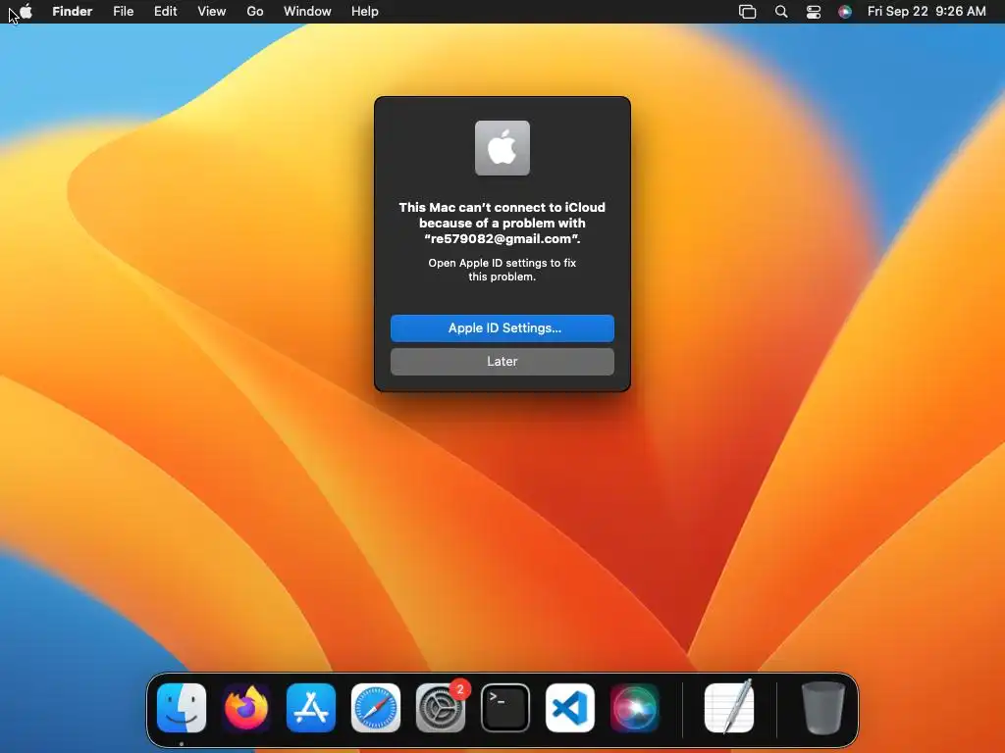Open the Window menu
The width and height of the screenshot is (1005, 753).
pyautogui.click(x=307, y=12)
